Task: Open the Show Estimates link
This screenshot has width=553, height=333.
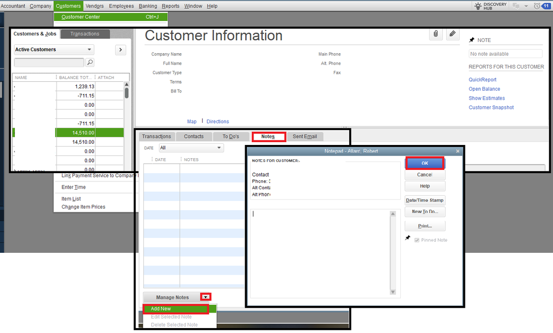Action: click(x=487, y=98)
